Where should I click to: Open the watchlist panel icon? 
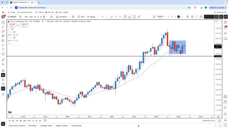[225, 22]
